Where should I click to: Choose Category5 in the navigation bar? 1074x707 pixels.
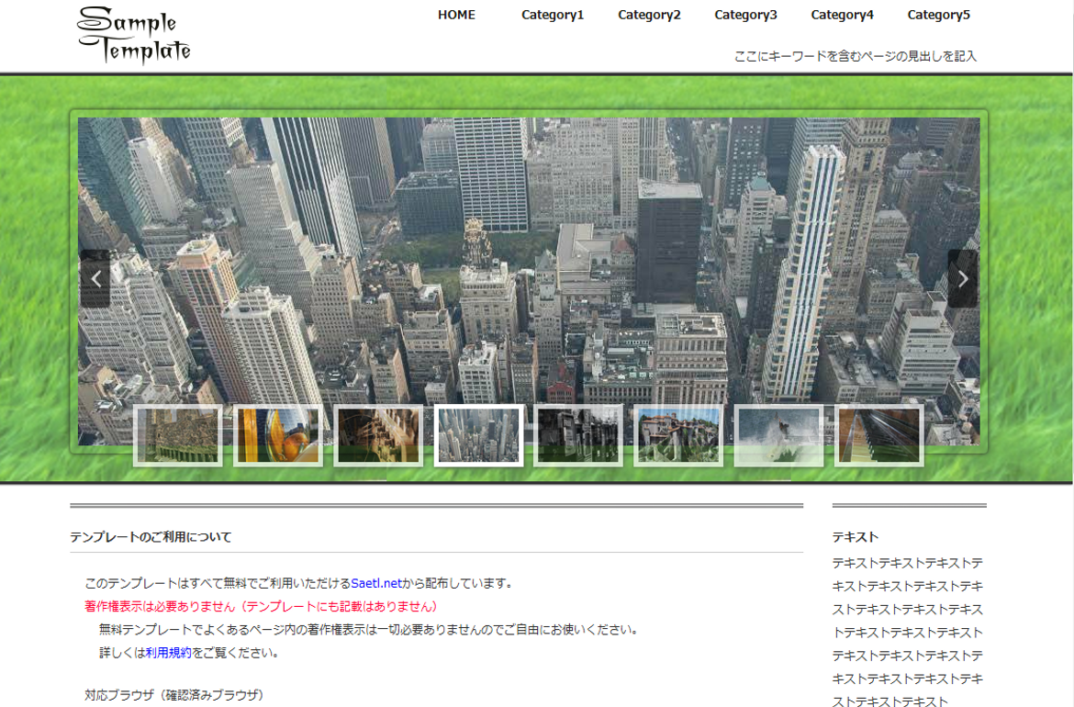938,15
